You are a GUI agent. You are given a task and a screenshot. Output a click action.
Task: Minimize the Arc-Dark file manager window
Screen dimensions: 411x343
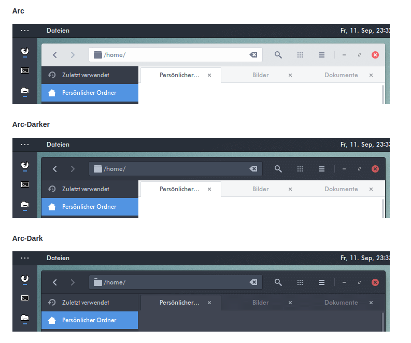coord(344,282)
